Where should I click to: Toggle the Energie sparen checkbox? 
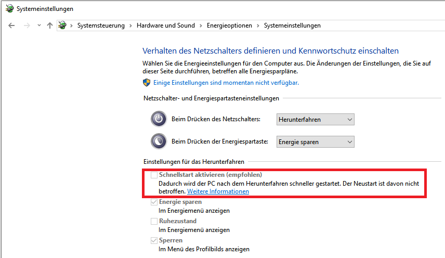pyautogui.click(x=154, y=202)
